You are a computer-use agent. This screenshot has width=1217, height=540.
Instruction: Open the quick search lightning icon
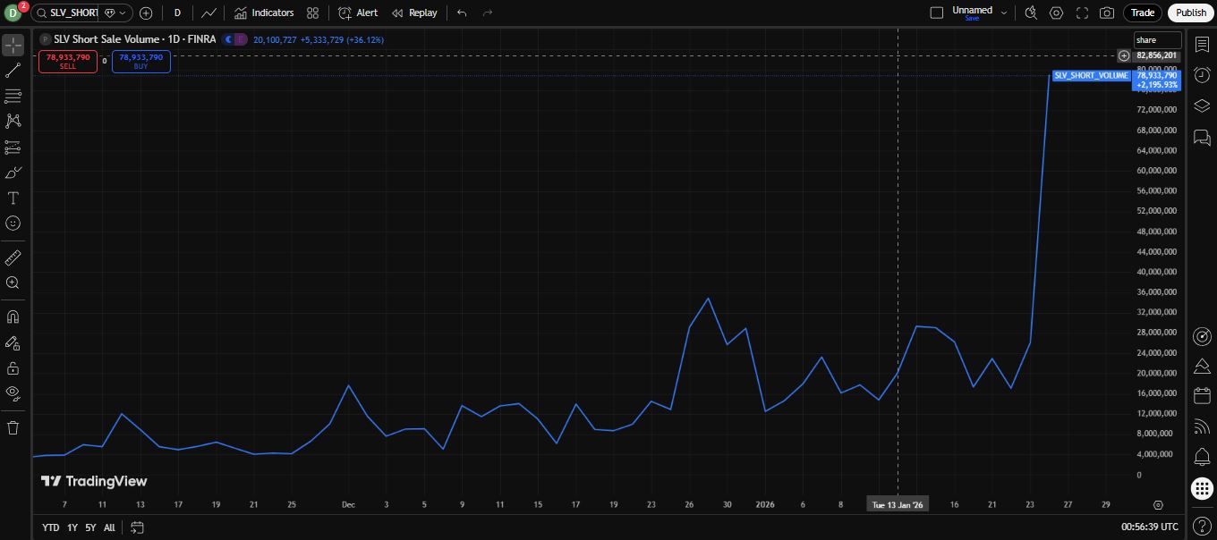point(1031,13)
